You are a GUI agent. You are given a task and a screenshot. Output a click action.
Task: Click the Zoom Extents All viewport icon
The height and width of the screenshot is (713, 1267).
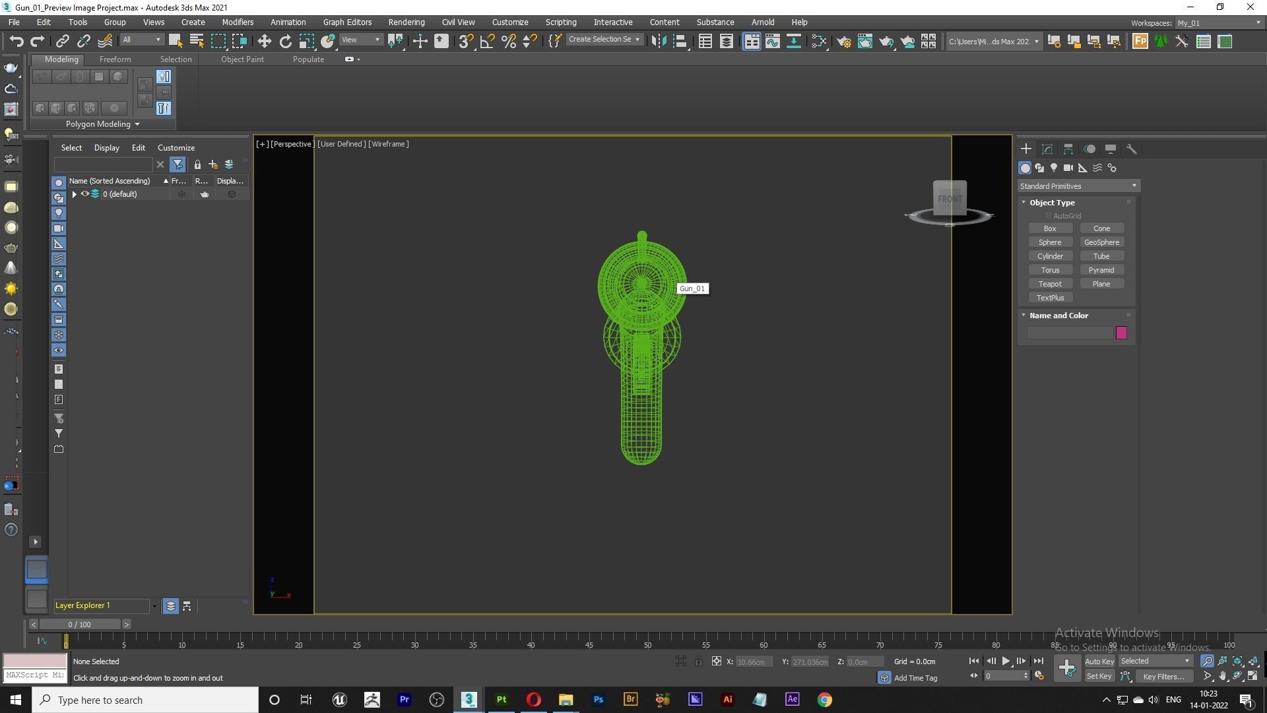point(1253,661)
